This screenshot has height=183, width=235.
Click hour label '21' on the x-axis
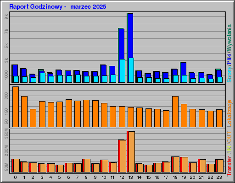pos(201,178)
